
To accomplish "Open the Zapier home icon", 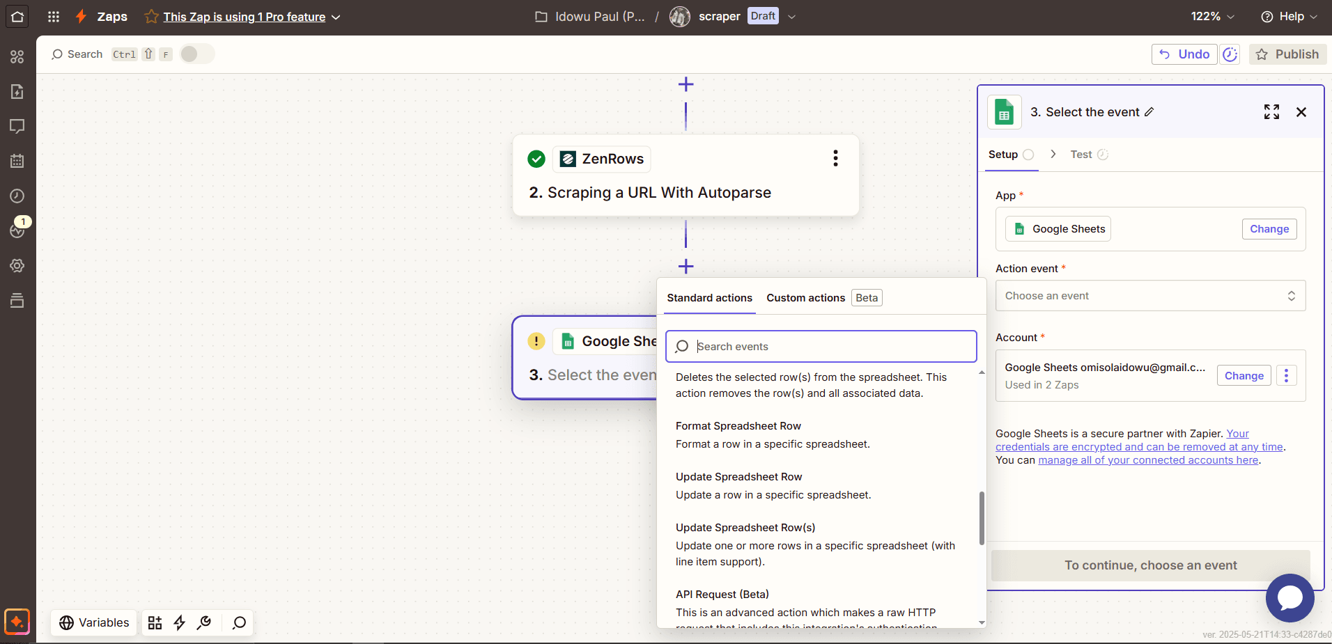I will click(17, 17).
